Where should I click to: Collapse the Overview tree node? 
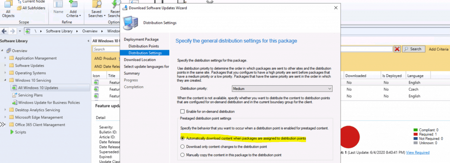point(3,51)
